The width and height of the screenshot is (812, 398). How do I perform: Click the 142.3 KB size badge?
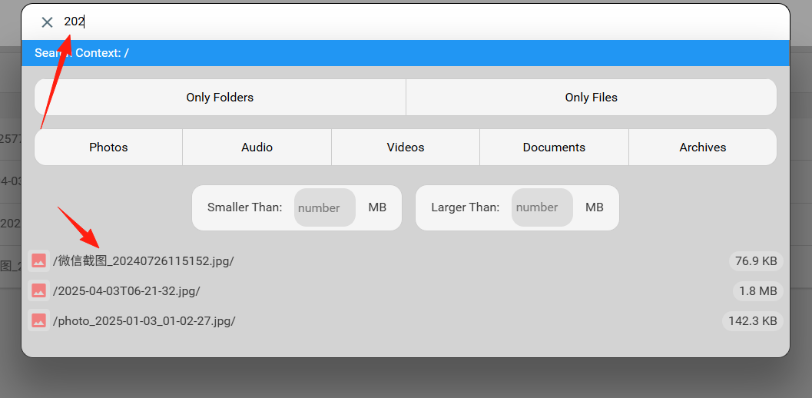click(x=752, y=321)
